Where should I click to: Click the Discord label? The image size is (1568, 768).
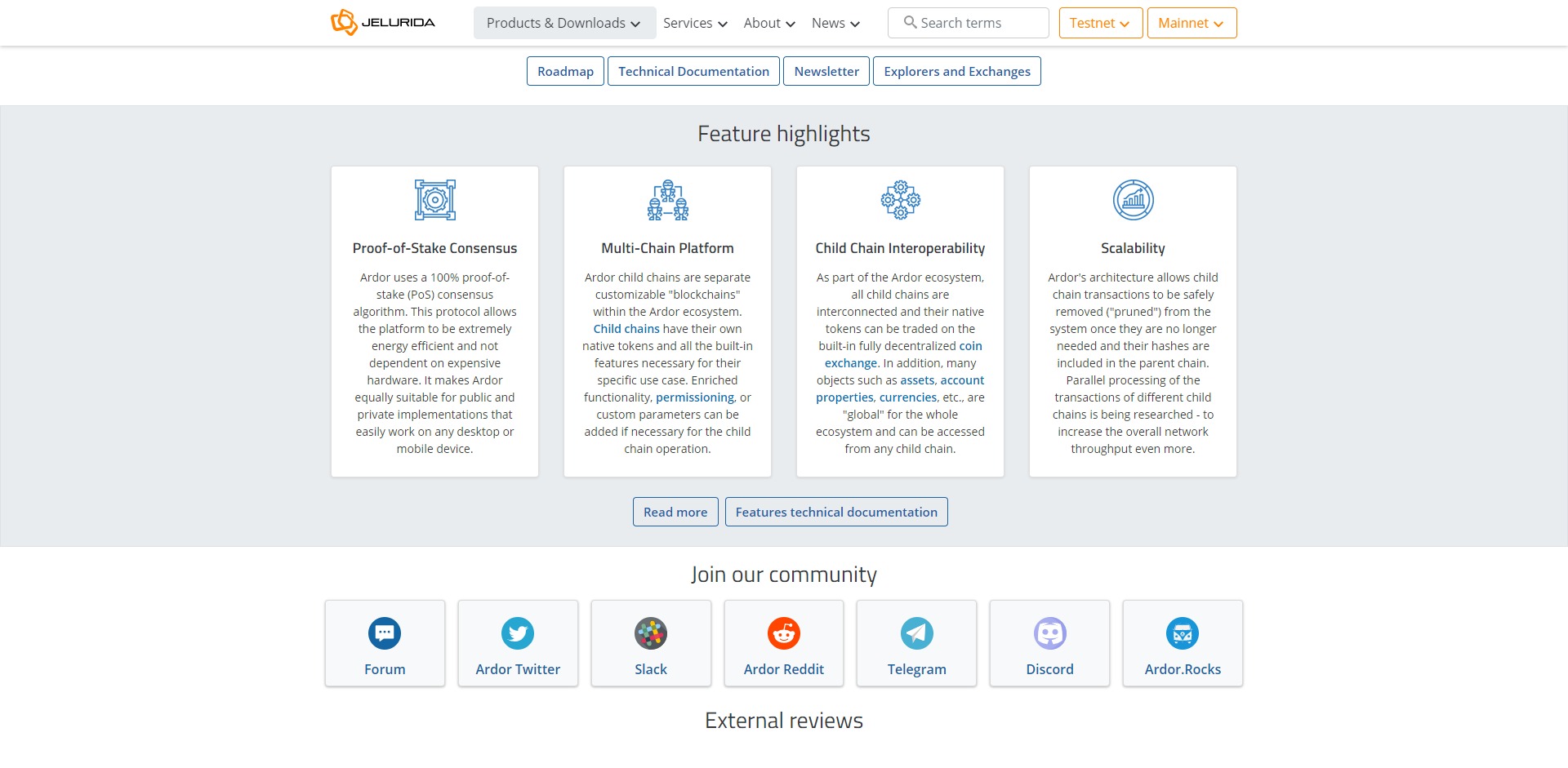tap(1050, 669)
